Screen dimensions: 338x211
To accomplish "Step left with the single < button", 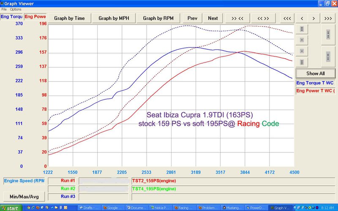I will tap(302, 18).
